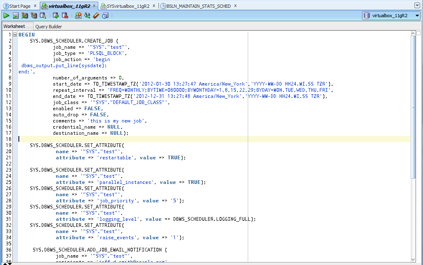Image resolution: width=423 pixels, height=265 pixels.
Task: Open an Unshared SQL Worksheet
Action: coord(78,16)
